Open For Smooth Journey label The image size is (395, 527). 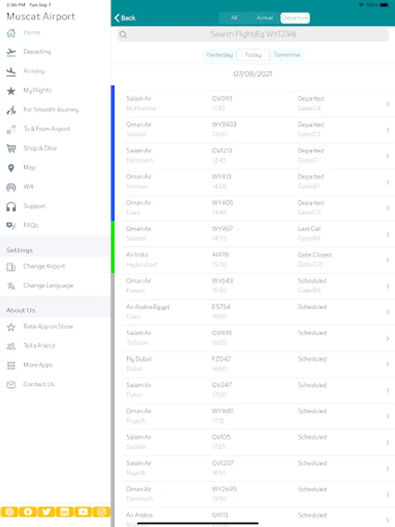[x=51, y=109]
